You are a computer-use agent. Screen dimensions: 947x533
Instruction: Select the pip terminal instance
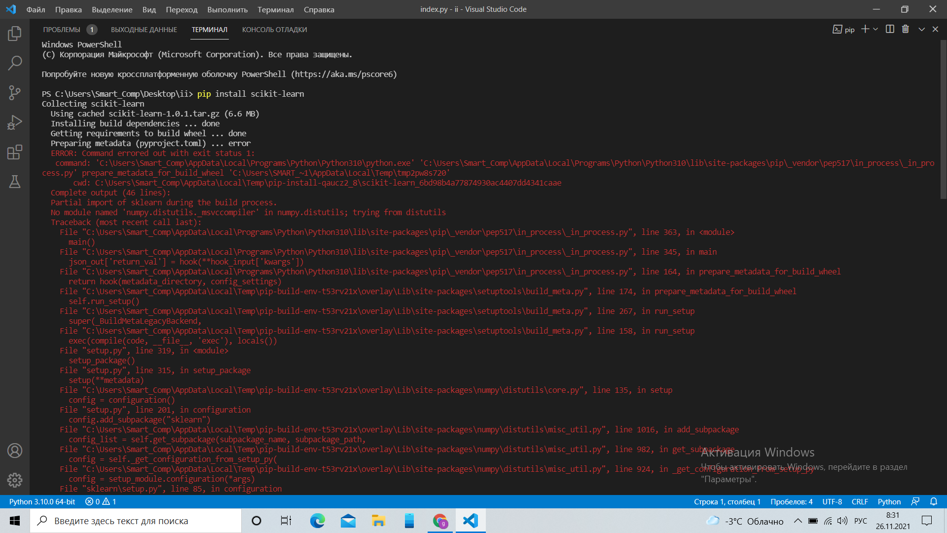click(x=843, y=30)
